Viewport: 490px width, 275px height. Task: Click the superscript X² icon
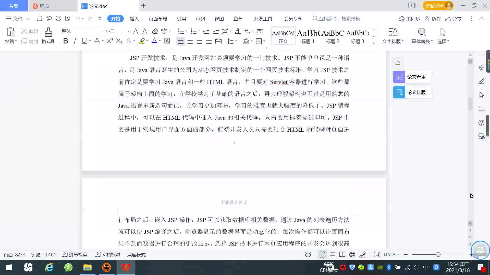coord(110,41)
